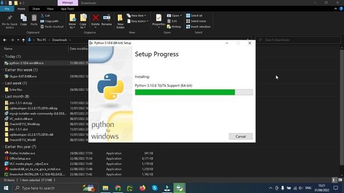The image size is (344, 193).
Task: Open the File ribbon tab
Action: tap(7, 9)
